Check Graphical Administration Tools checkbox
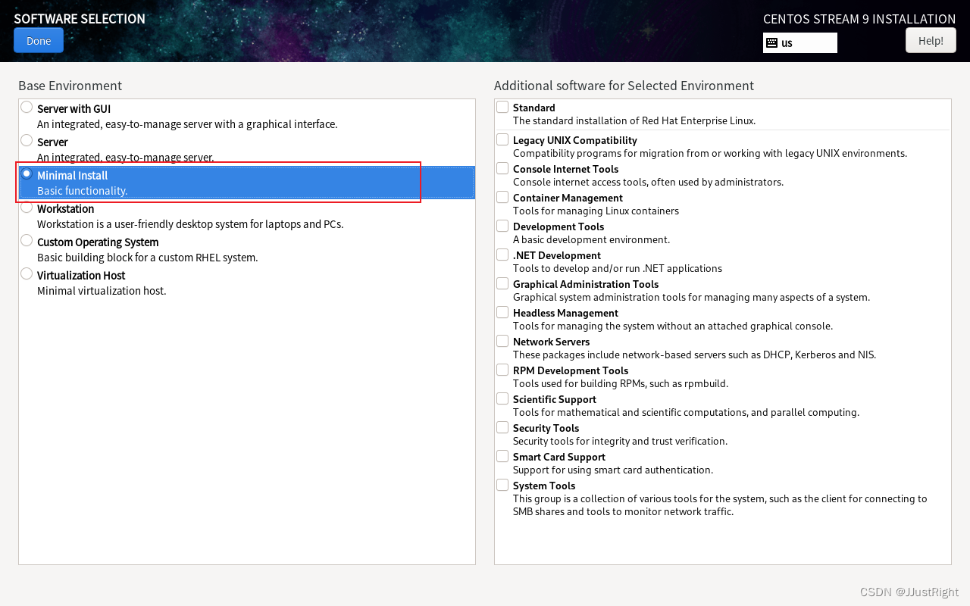Screen dimensions: 970x606 (x=502, y=283)
